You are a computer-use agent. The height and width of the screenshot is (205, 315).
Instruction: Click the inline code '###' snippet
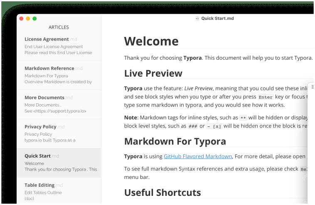[x=193, y=126]
